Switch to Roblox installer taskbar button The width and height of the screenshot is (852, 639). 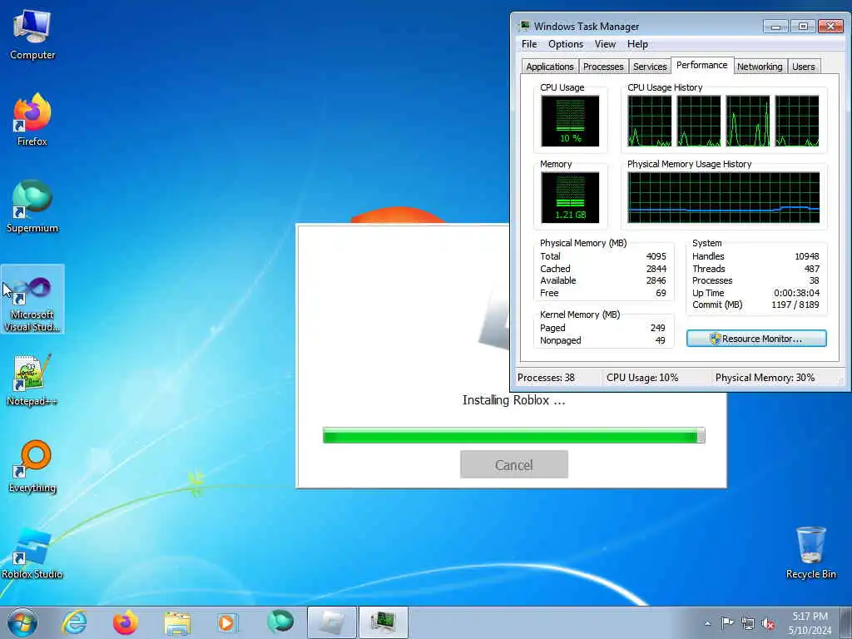tap(331, 622)
